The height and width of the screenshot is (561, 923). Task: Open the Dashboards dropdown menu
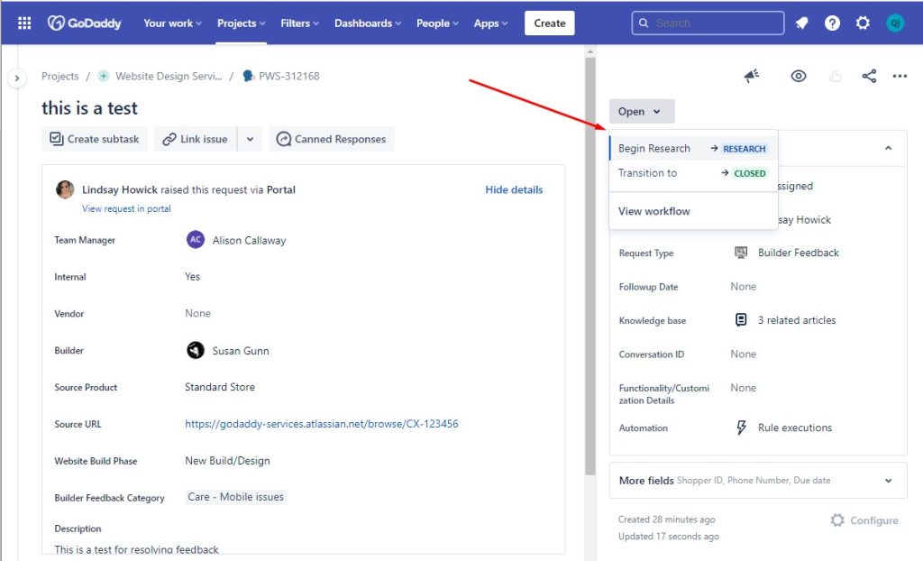(368, 23)
